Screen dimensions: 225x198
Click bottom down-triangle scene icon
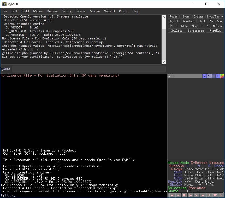coord(215,195)
